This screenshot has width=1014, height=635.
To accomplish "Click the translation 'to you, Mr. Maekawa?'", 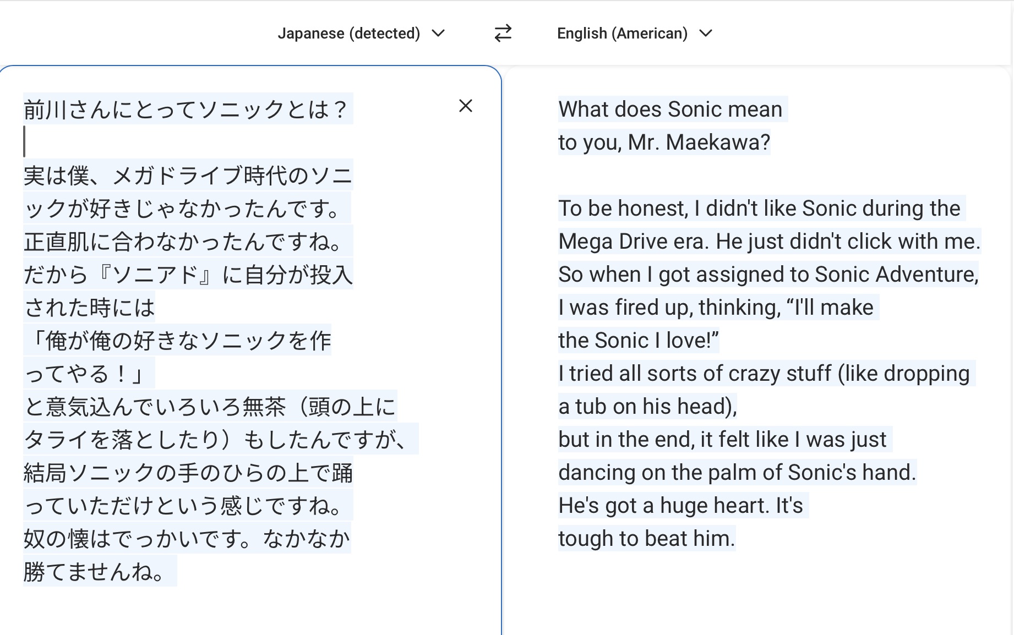I will point(664,142).
